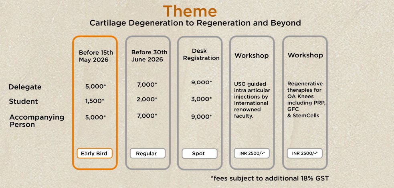Click the Workshop header above USG guided text
The height and width of the screenshot is (188, 394).
click(252, 55)
